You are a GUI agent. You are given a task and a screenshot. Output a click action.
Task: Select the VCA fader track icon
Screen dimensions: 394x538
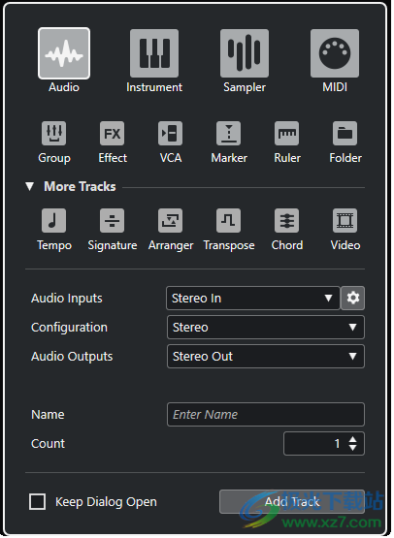[x=171, y=133]
